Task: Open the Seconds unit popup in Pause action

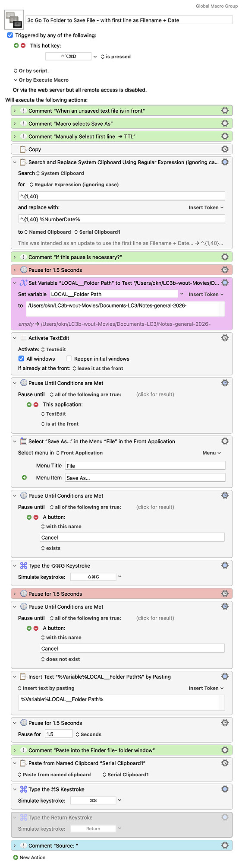Action: [x=88, y=734]
